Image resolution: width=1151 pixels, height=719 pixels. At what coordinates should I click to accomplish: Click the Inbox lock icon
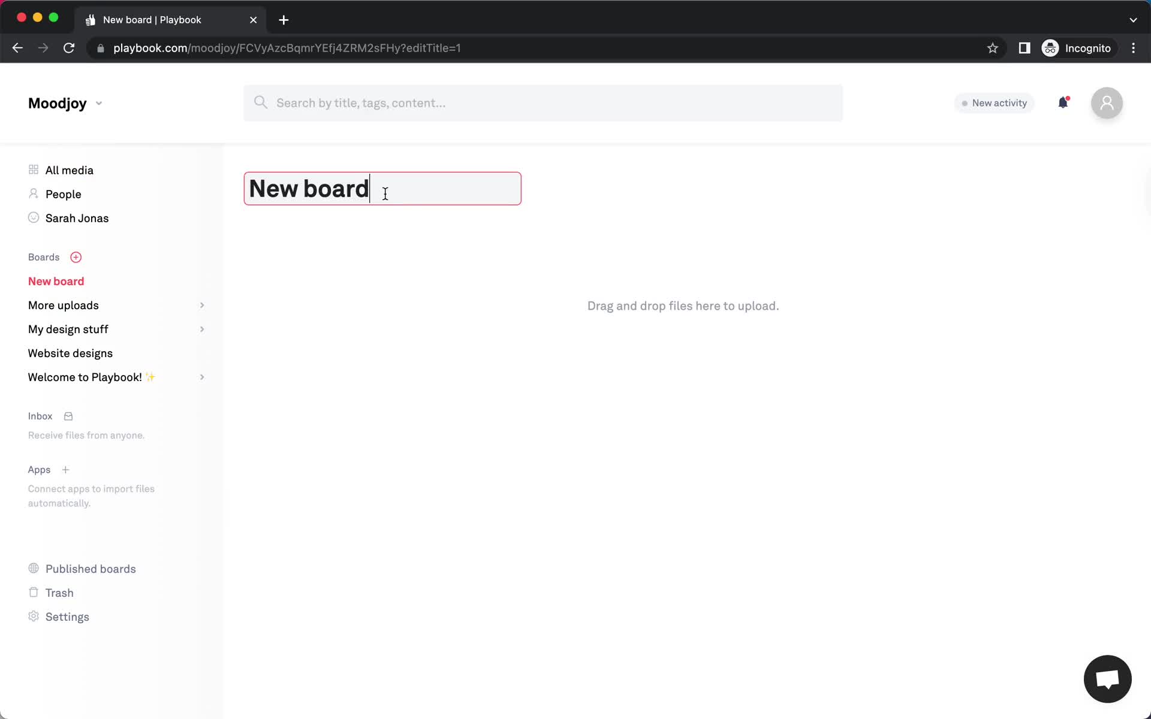pyautogui.click(x=68, y=416)
